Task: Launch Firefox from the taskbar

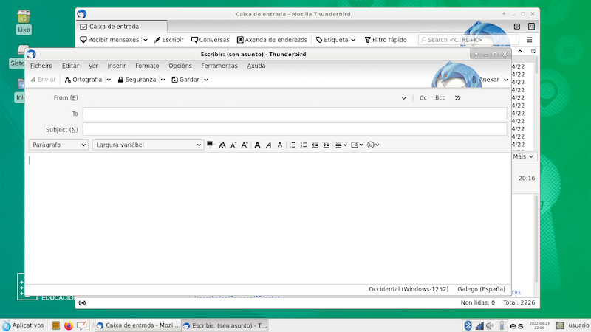Action: (68, 325)
